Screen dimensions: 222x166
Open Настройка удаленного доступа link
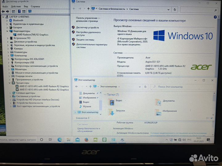coord(88,34)
